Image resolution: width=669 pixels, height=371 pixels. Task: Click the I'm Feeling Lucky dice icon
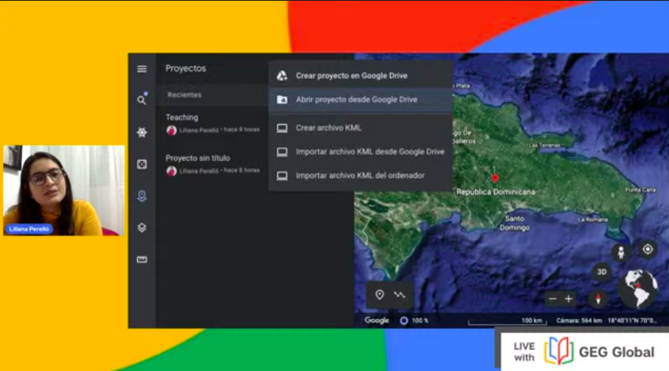point(142,164)
